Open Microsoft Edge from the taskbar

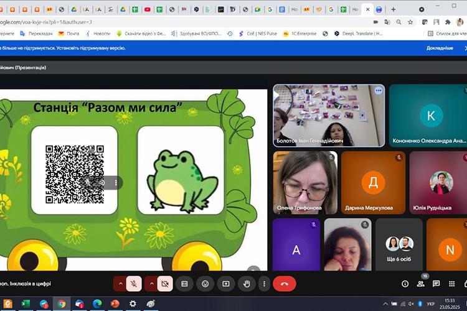click(97, 304)
